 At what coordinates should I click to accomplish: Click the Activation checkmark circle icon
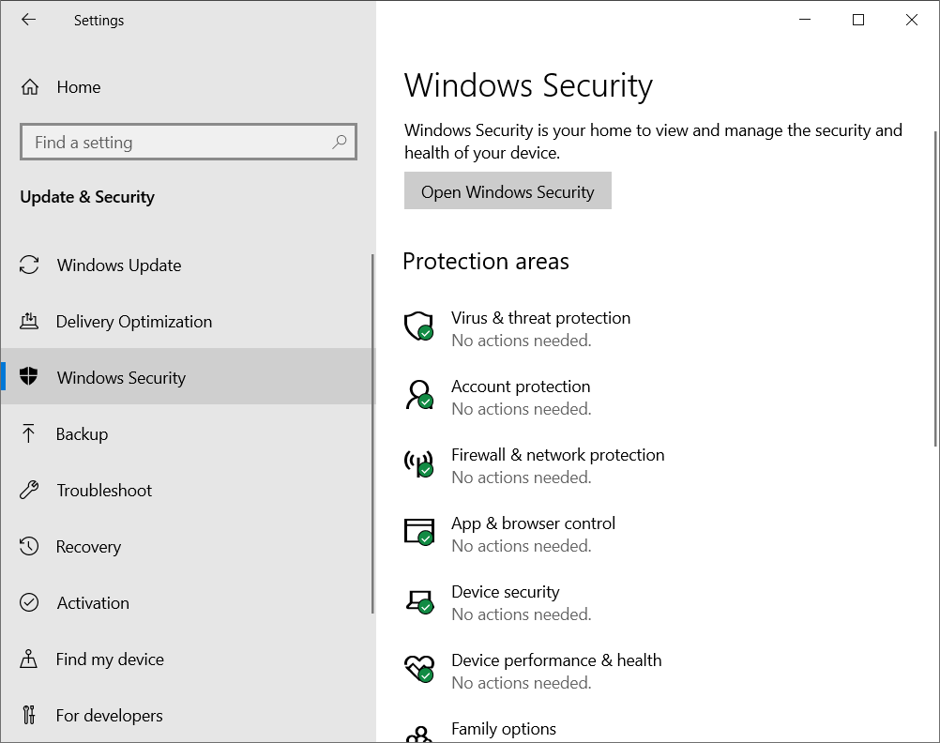[29, 602]
